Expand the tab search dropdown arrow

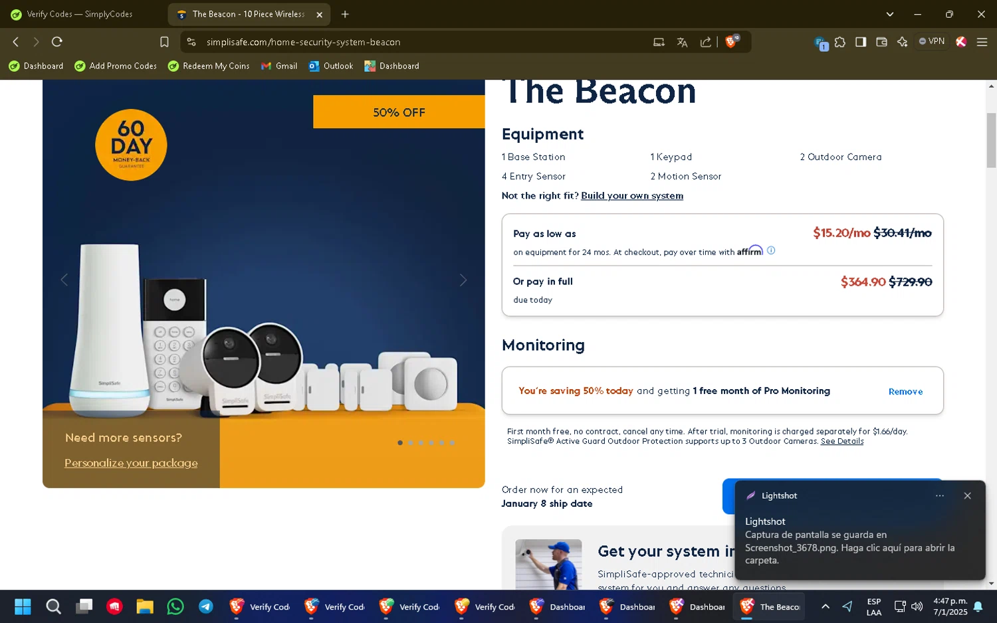tap(889, 14)
